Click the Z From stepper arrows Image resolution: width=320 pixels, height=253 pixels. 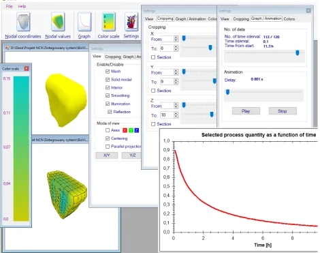click(176, 106)
